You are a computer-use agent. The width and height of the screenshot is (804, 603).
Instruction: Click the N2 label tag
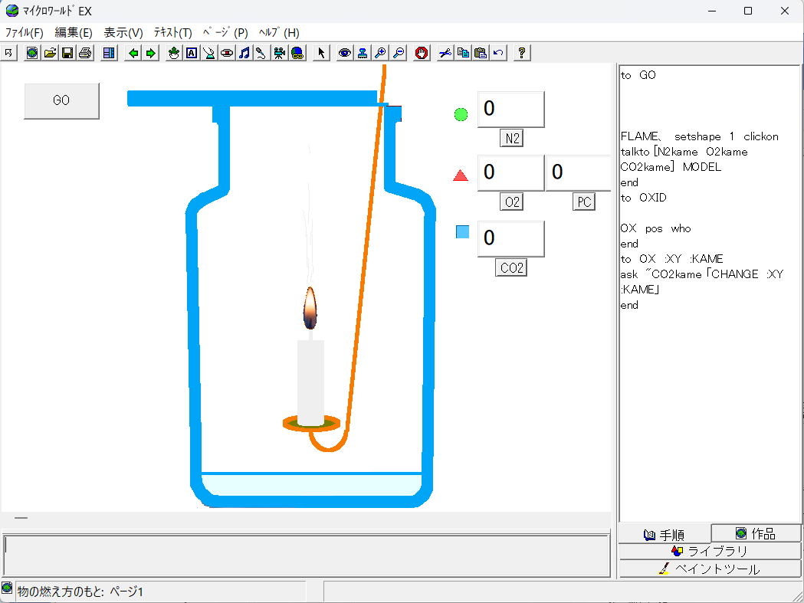pyautogui.click(x=512, y=139)
